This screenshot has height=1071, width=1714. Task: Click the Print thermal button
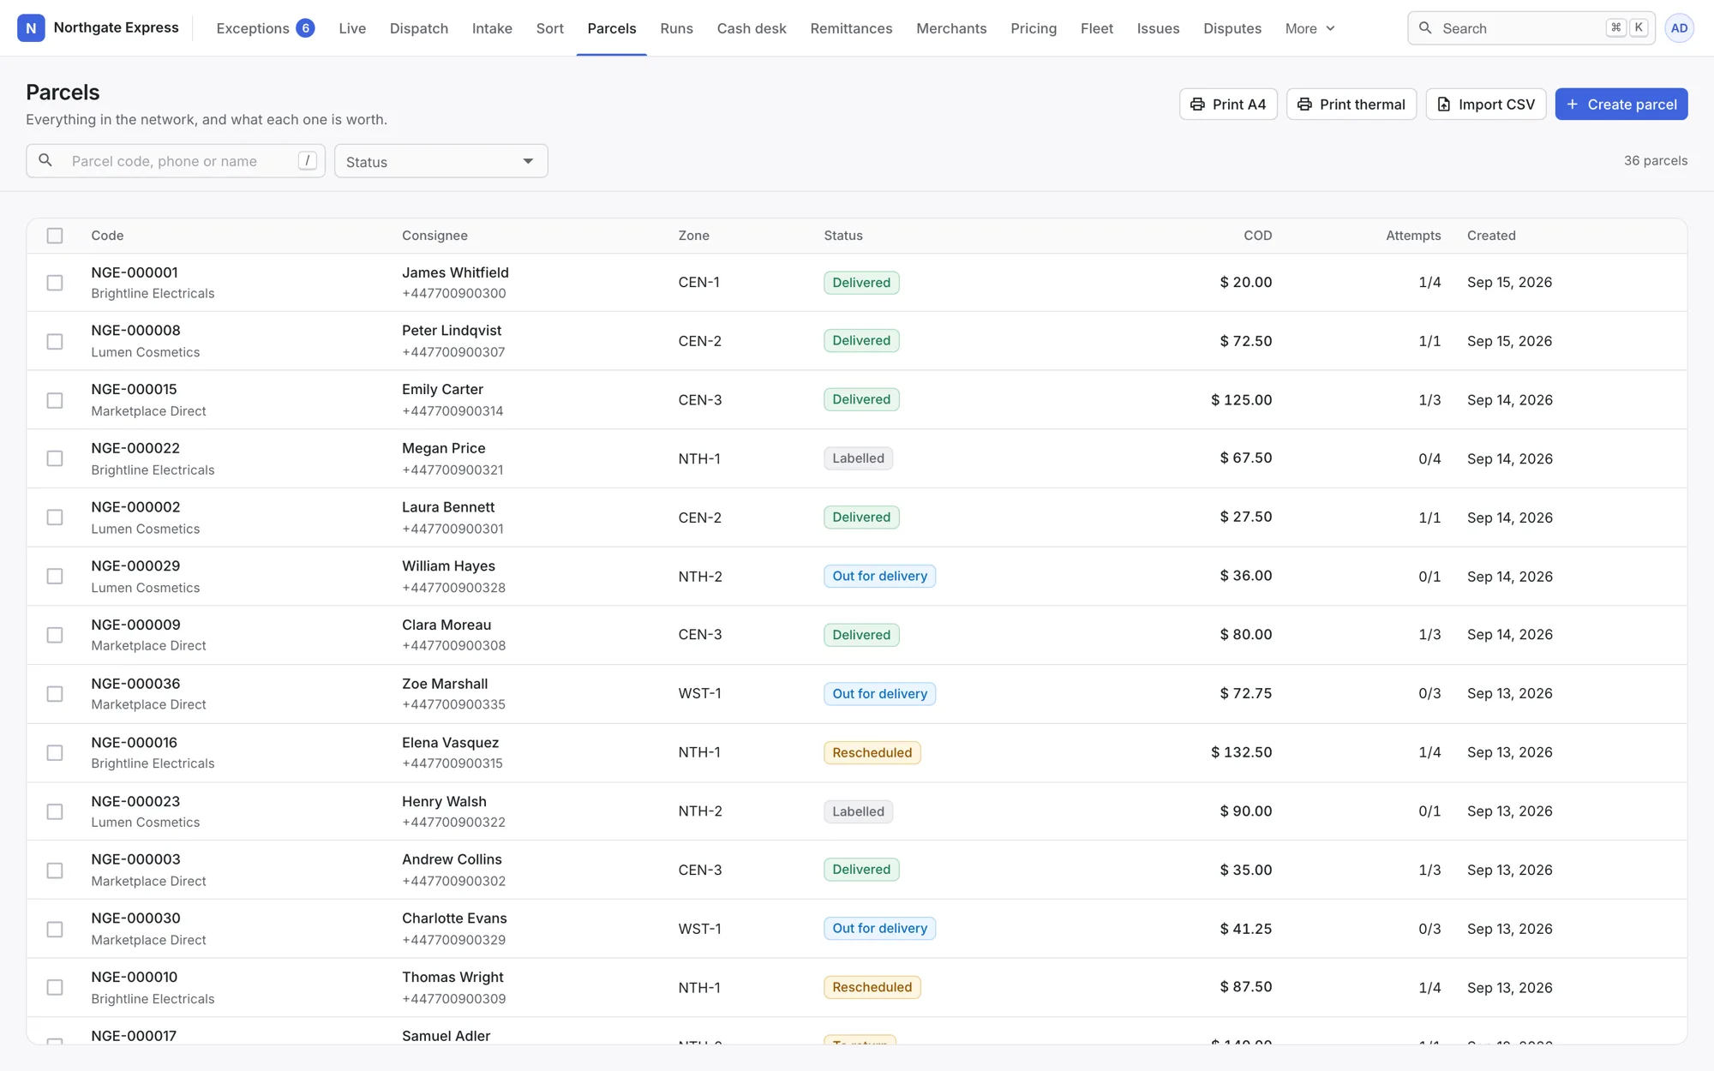point(1351,105)
